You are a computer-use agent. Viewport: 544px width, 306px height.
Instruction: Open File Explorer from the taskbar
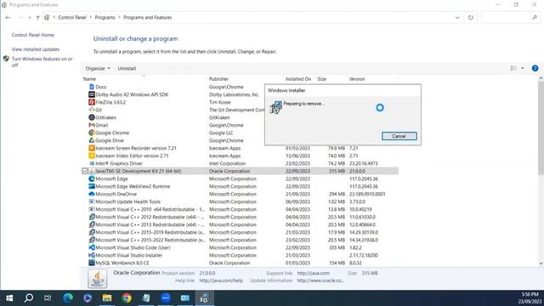107,297
